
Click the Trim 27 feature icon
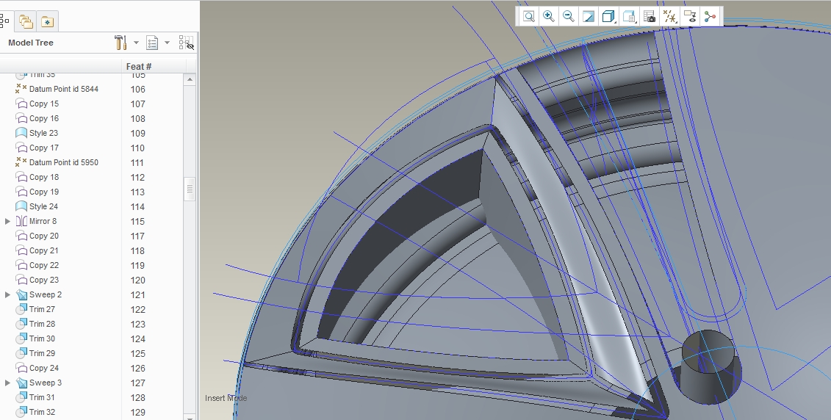[21, 309]
